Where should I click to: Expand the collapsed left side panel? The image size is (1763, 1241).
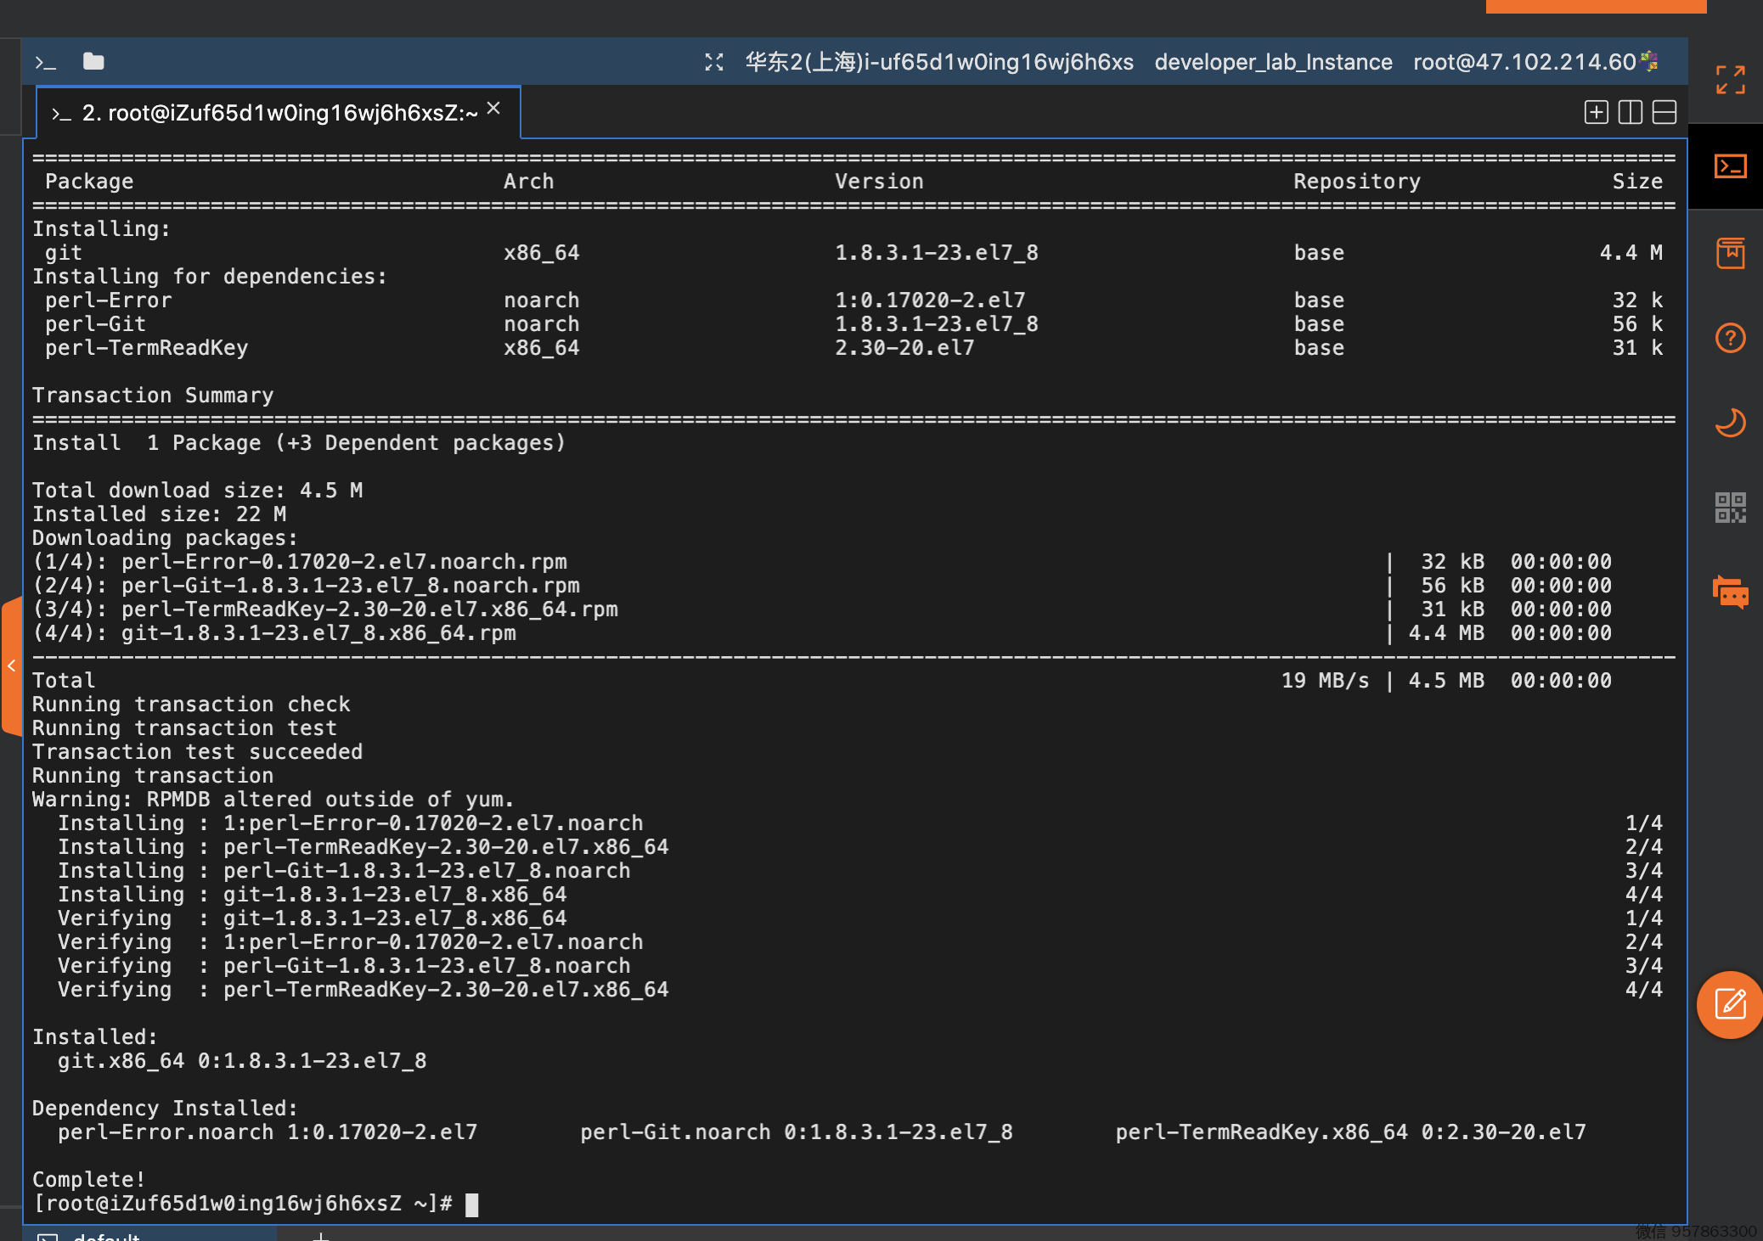11,665
